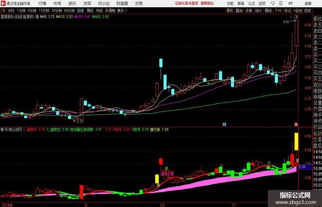Image resolution: width=322 pixels, height=207 pixels.
Task: Click the 标记 mark button
Action: point(288,11)
